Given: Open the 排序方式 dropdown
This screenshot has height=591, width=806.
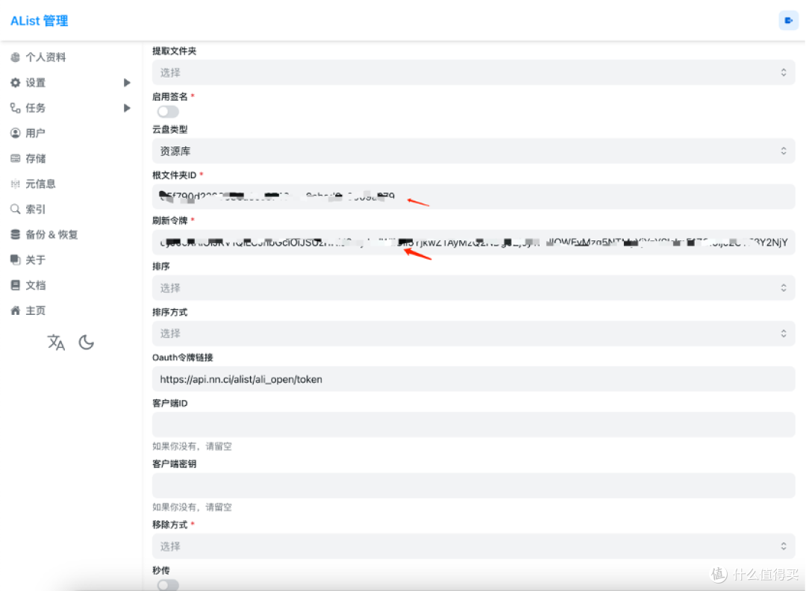Looking at the screenshot, I should pyautogui.click(x=473, y=334).
